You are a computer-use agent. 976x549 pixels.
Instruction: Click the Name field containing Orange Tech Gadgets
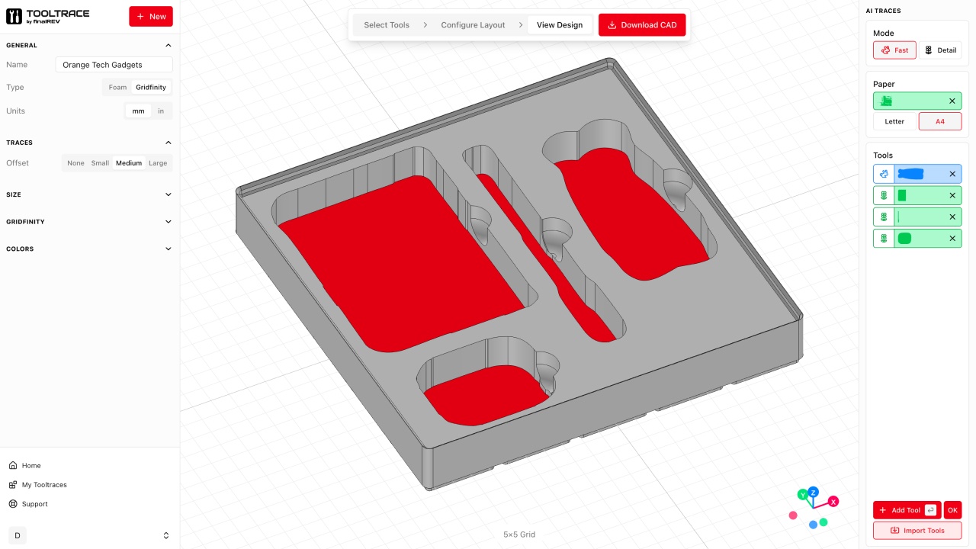(114, 65)
